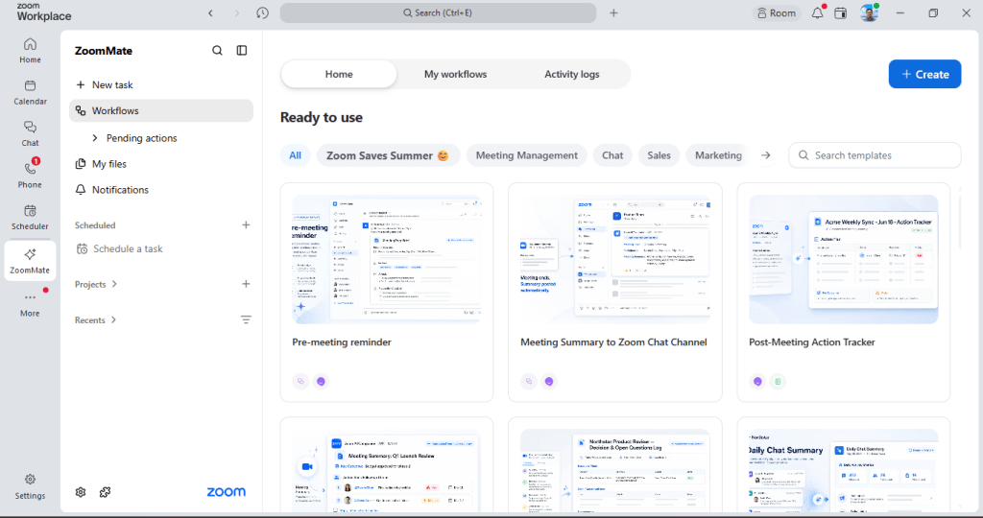Open the ZoomMate sidebar icon
The width and height of the screenshot is (983, 518).
click(30, 261)
